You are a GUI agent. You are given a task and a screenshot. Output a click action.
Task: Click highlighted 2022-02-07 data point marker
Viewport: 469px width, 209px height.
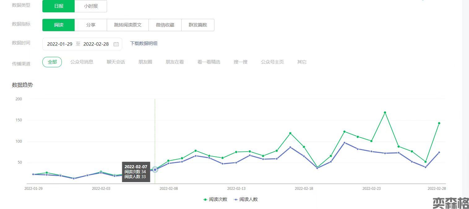155,169
